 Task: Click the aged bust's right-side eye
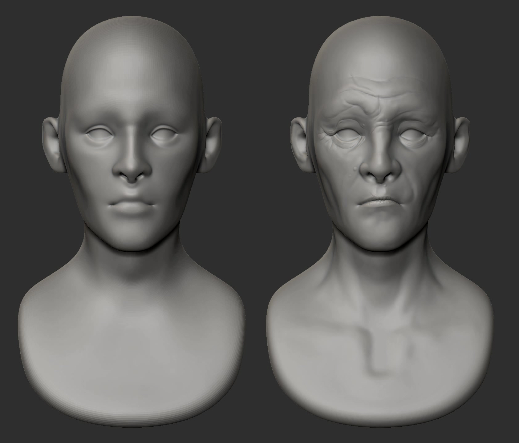click(413, 135)
